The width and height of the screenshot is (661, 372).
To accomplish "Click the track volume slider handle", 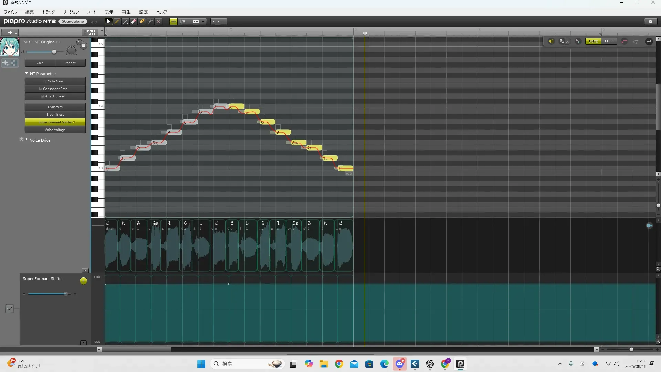I will (x=54, y=52).
